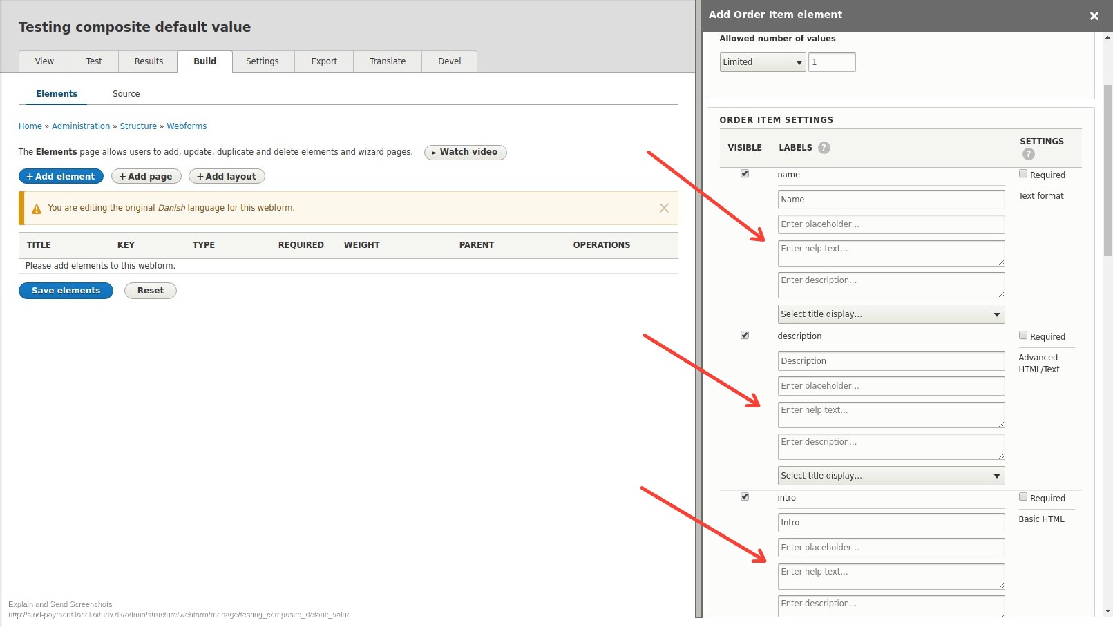Click the Save elements button
1113x627 pixels.
(x=66, y=290)
